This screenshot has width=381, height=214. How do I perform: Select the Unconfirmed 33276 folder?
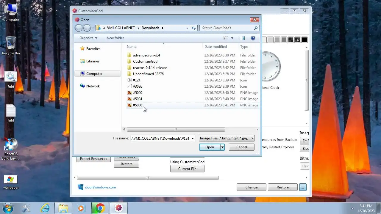[x=148, y=74]
